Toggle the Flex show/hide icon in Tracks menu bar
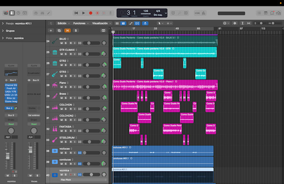 pos(137,23)
